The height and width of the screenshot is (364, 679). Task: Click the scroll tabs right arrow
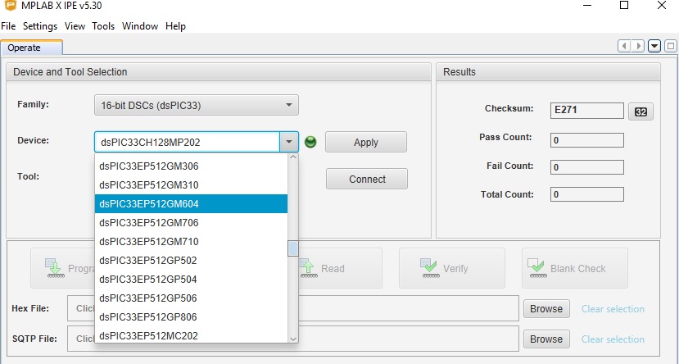click(638, 46)
